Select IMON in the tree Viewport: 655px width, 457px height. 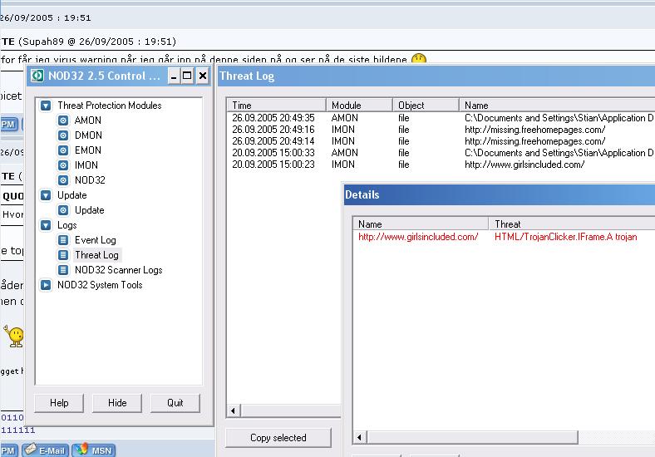tap(86, 165)
